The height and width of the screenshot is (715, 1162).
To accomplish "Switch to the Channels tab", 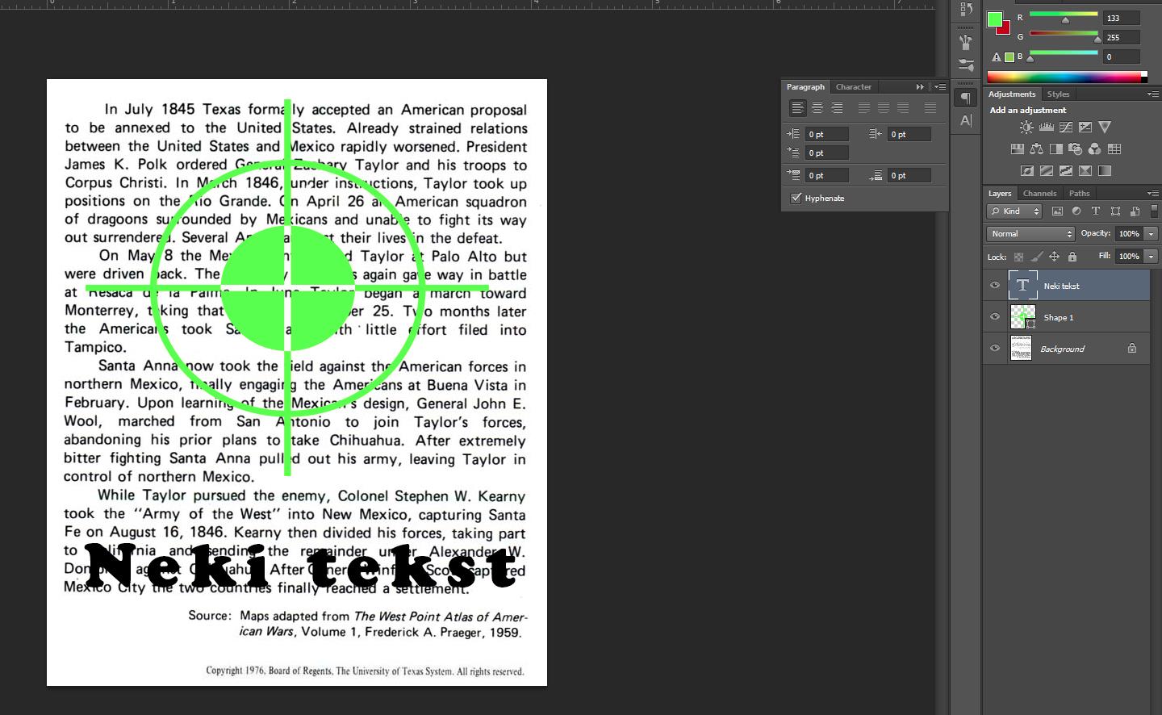I will click(x=1039, y=194).
